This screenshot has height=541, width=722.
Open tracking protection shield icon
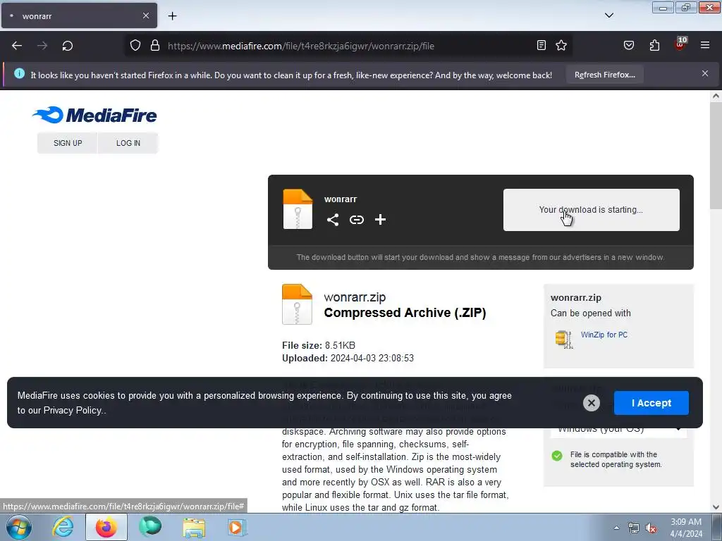tap(135, 46)
